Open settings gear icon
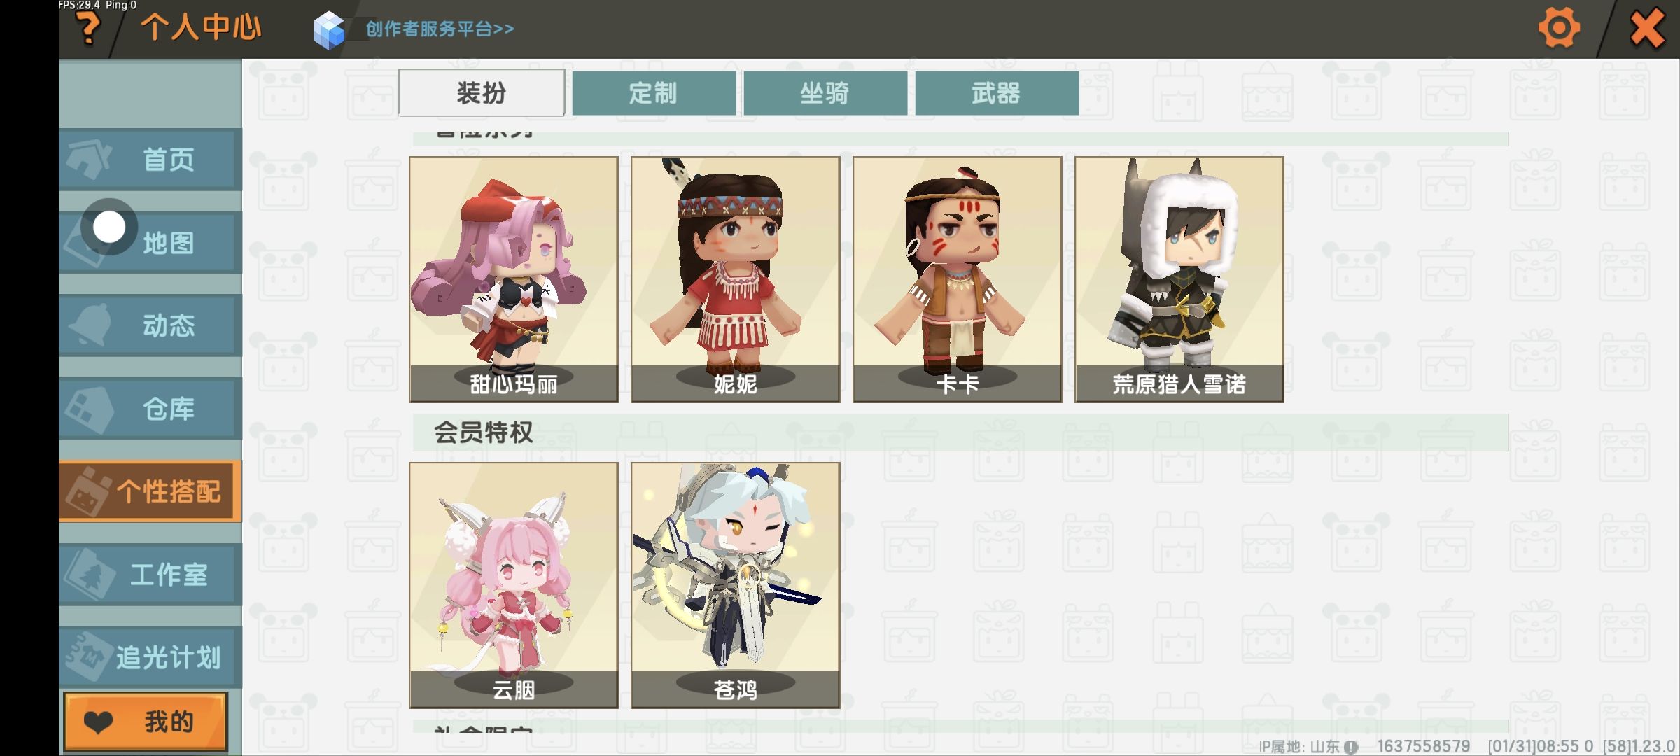The width and height of the screenshot is (1680, 756). [1559, 29]
